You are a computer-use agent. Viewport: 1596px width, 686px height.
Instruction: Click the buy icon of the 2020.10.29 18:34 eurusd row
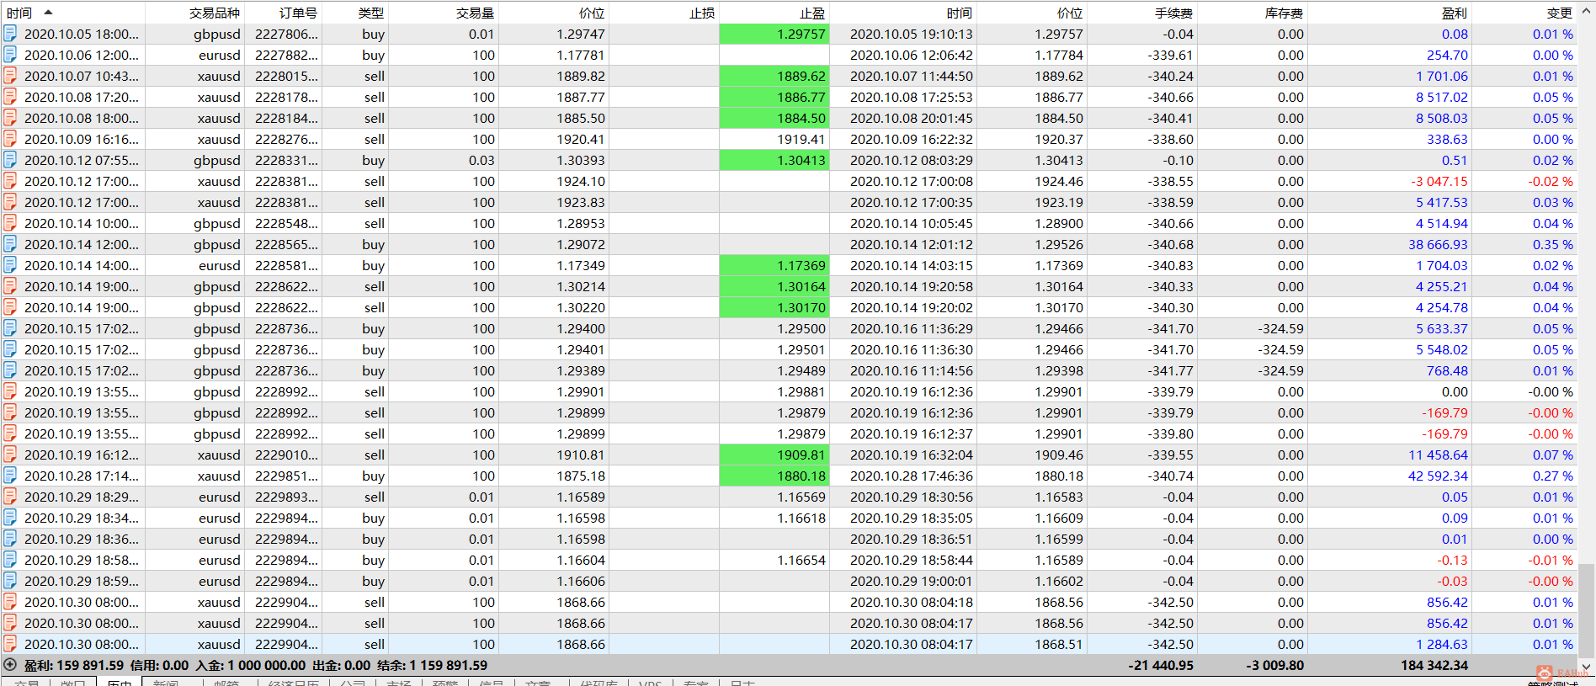pyautogui.click(x=10, y=518)
